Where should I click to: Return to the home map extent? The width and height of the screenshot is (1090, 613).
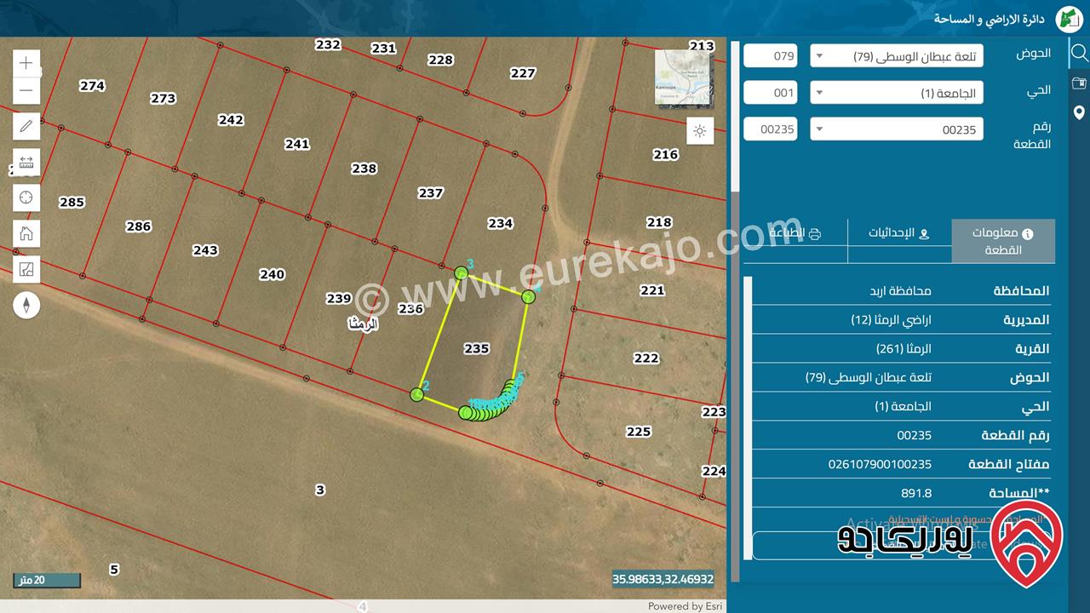pyautogui.click(x=26, y=233)
